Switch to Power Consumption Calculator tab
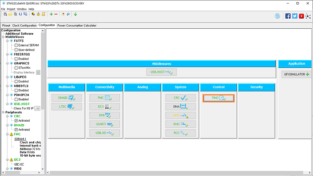Screen dimensions: 313x176 pos(77,26)
